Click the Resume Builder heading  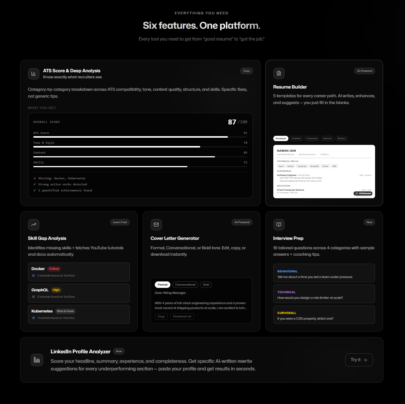pyautogui.click(x=290, y=87)
